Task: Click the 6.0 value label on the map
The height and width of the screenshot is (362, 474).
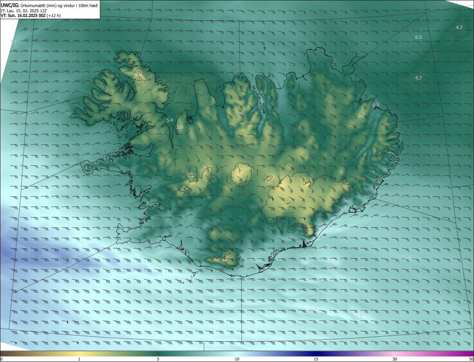Action: tap(418, 37)
